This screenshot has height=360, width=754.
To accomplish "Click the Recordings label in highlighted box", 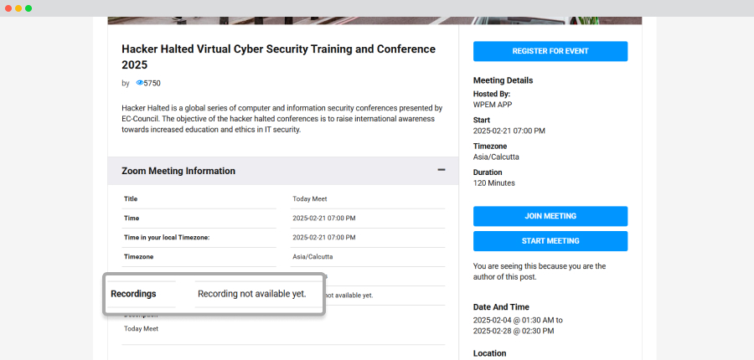I will coord(134,294).
